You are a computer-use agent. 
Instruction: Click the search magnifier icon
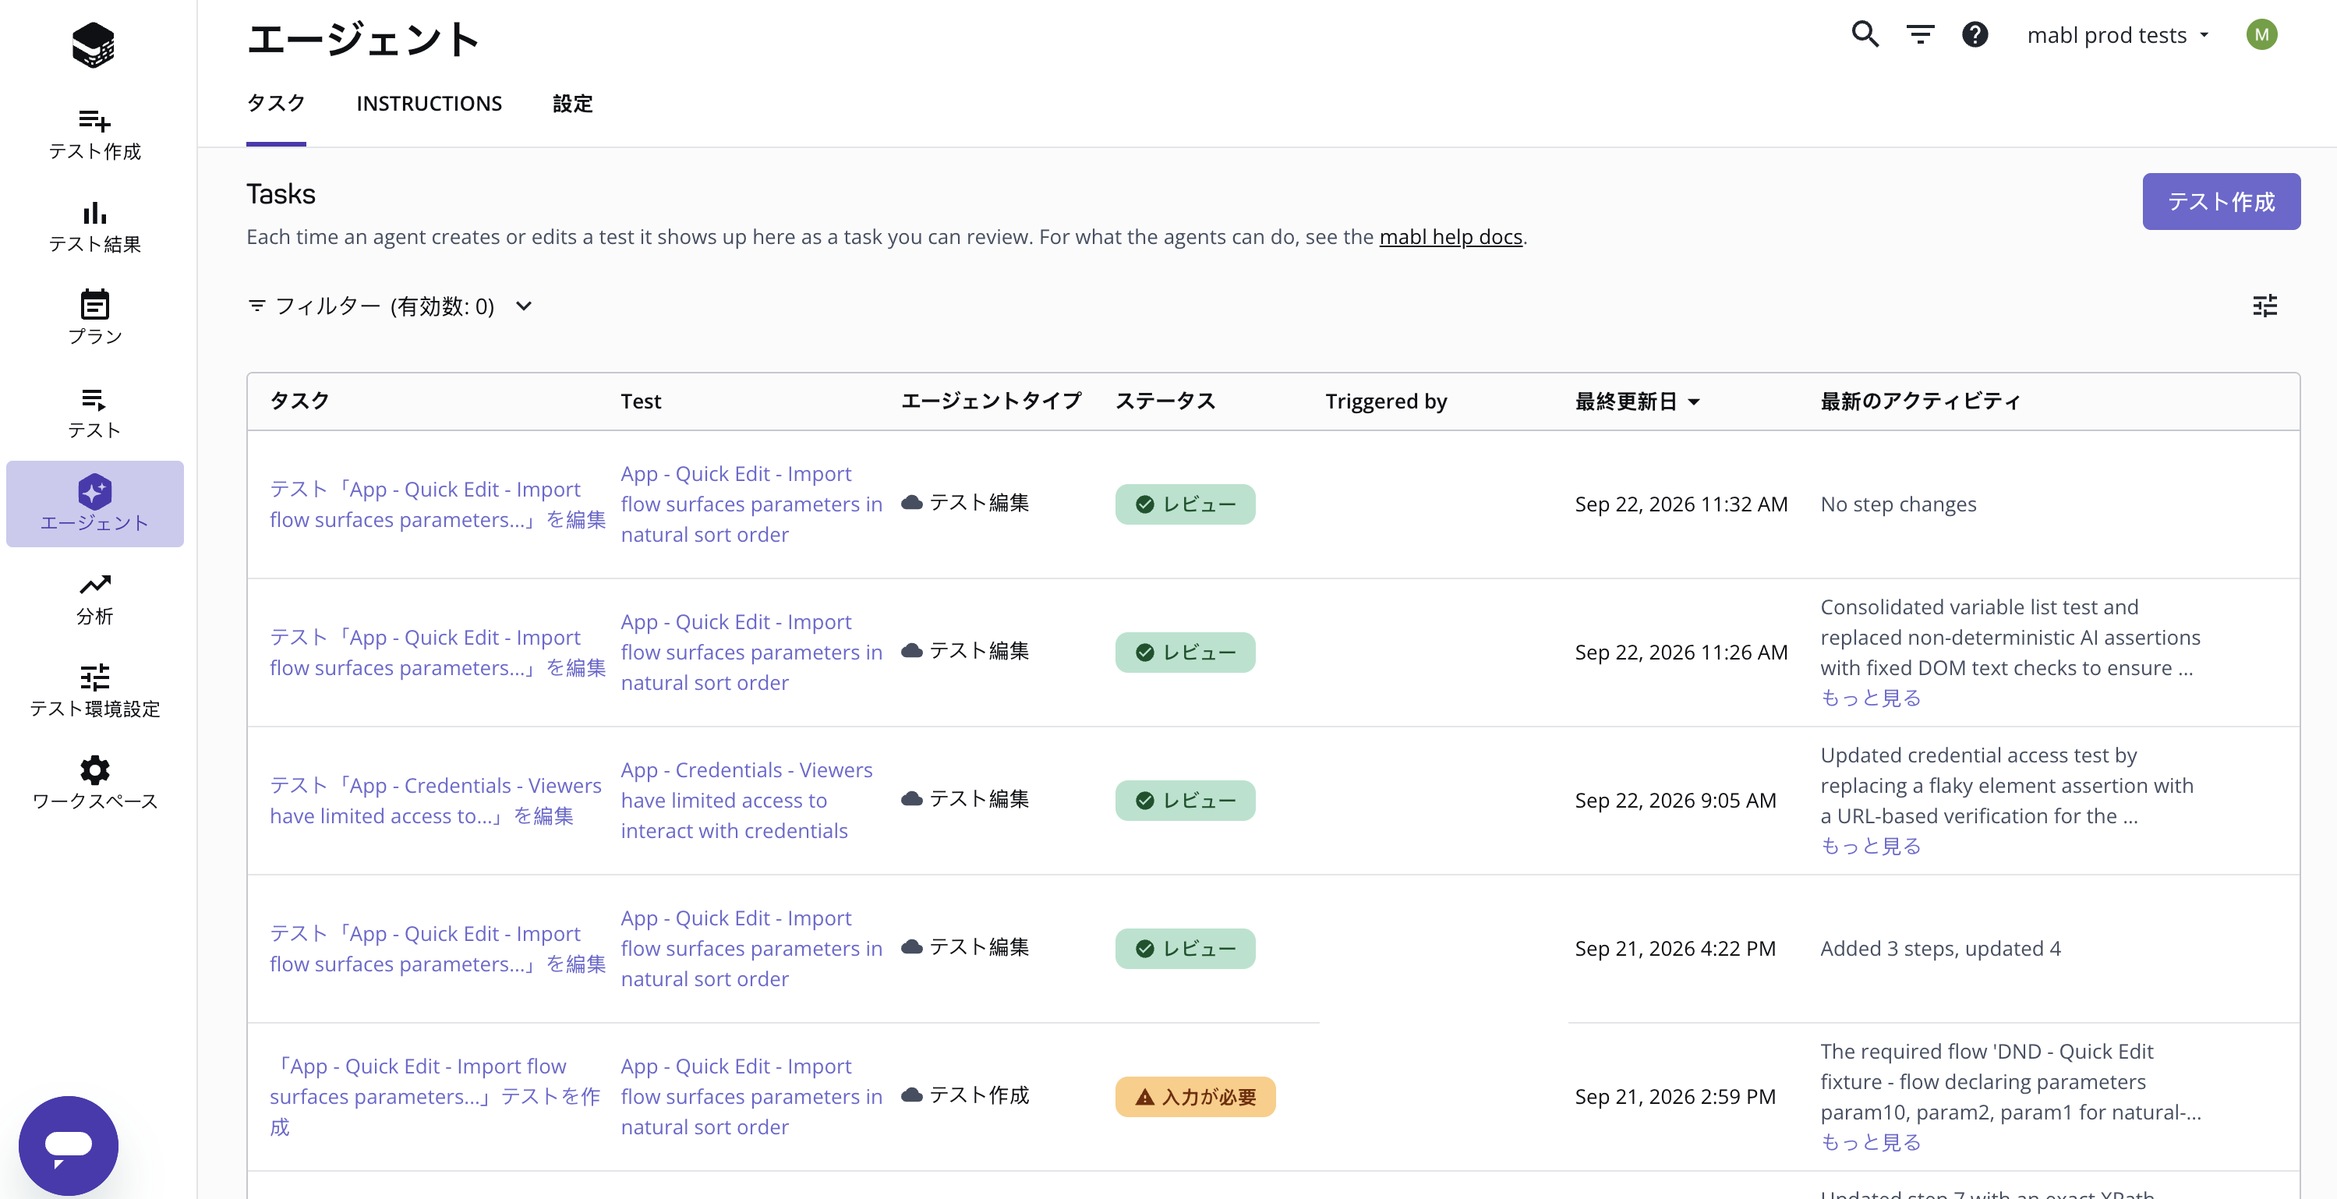1865,34
